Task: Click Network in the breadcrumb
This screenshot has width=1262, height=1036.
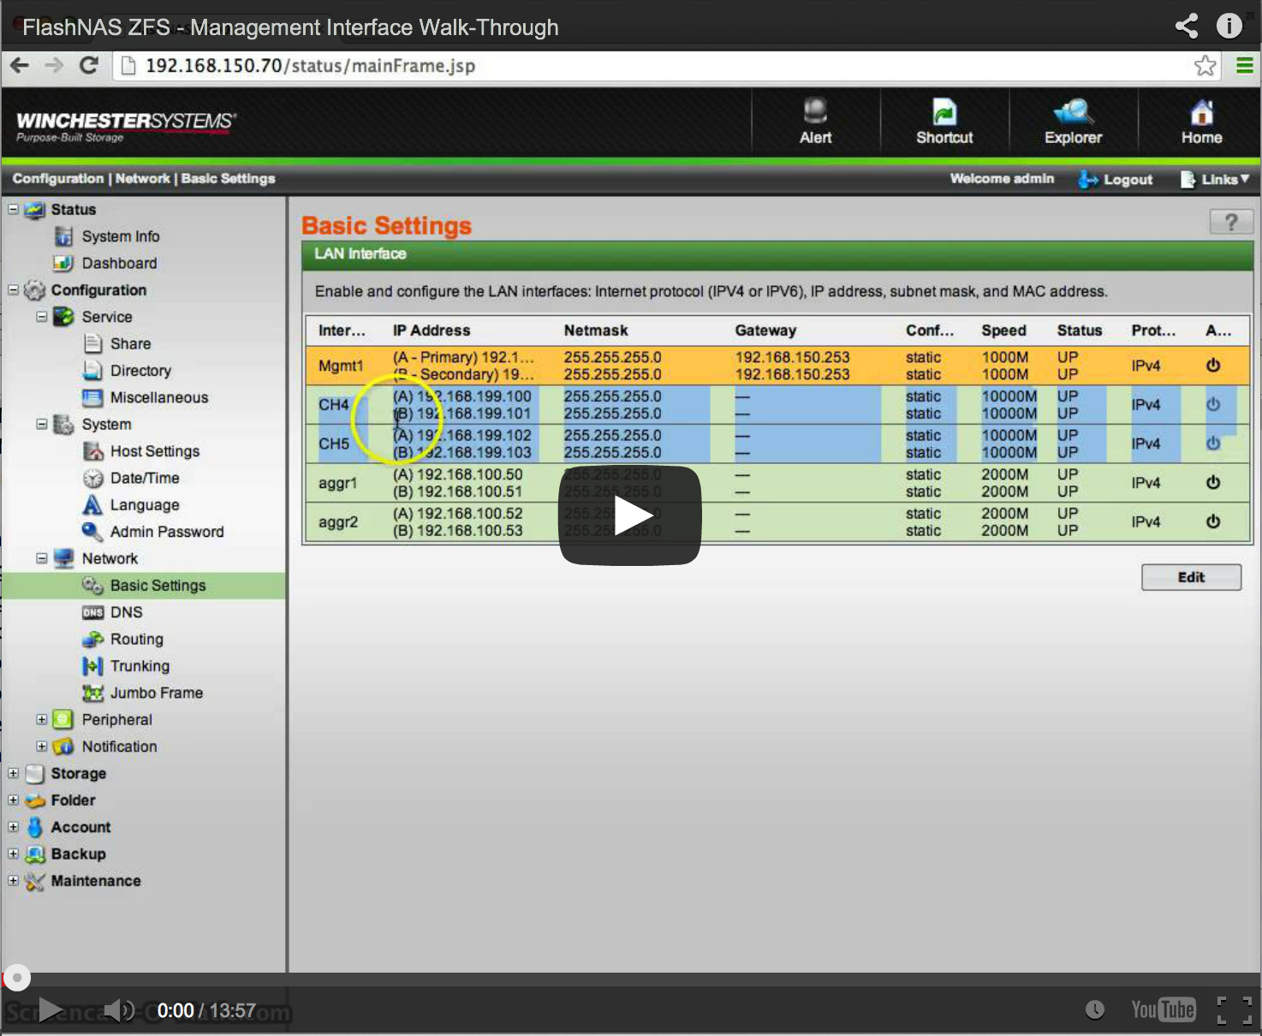Action: tap(142, 178)
